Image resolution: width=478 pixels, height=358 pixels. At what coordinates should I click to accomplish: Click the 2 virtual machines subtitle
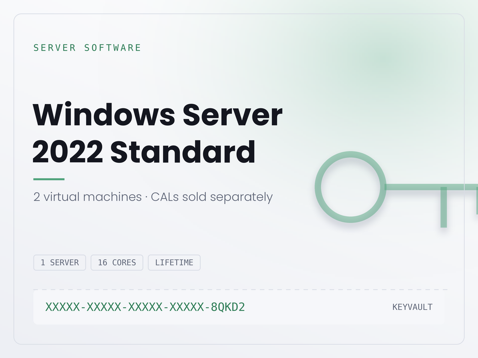(153, 197)
